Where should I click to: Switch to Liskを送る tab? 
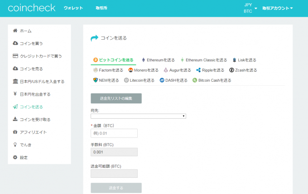[244, 60]
